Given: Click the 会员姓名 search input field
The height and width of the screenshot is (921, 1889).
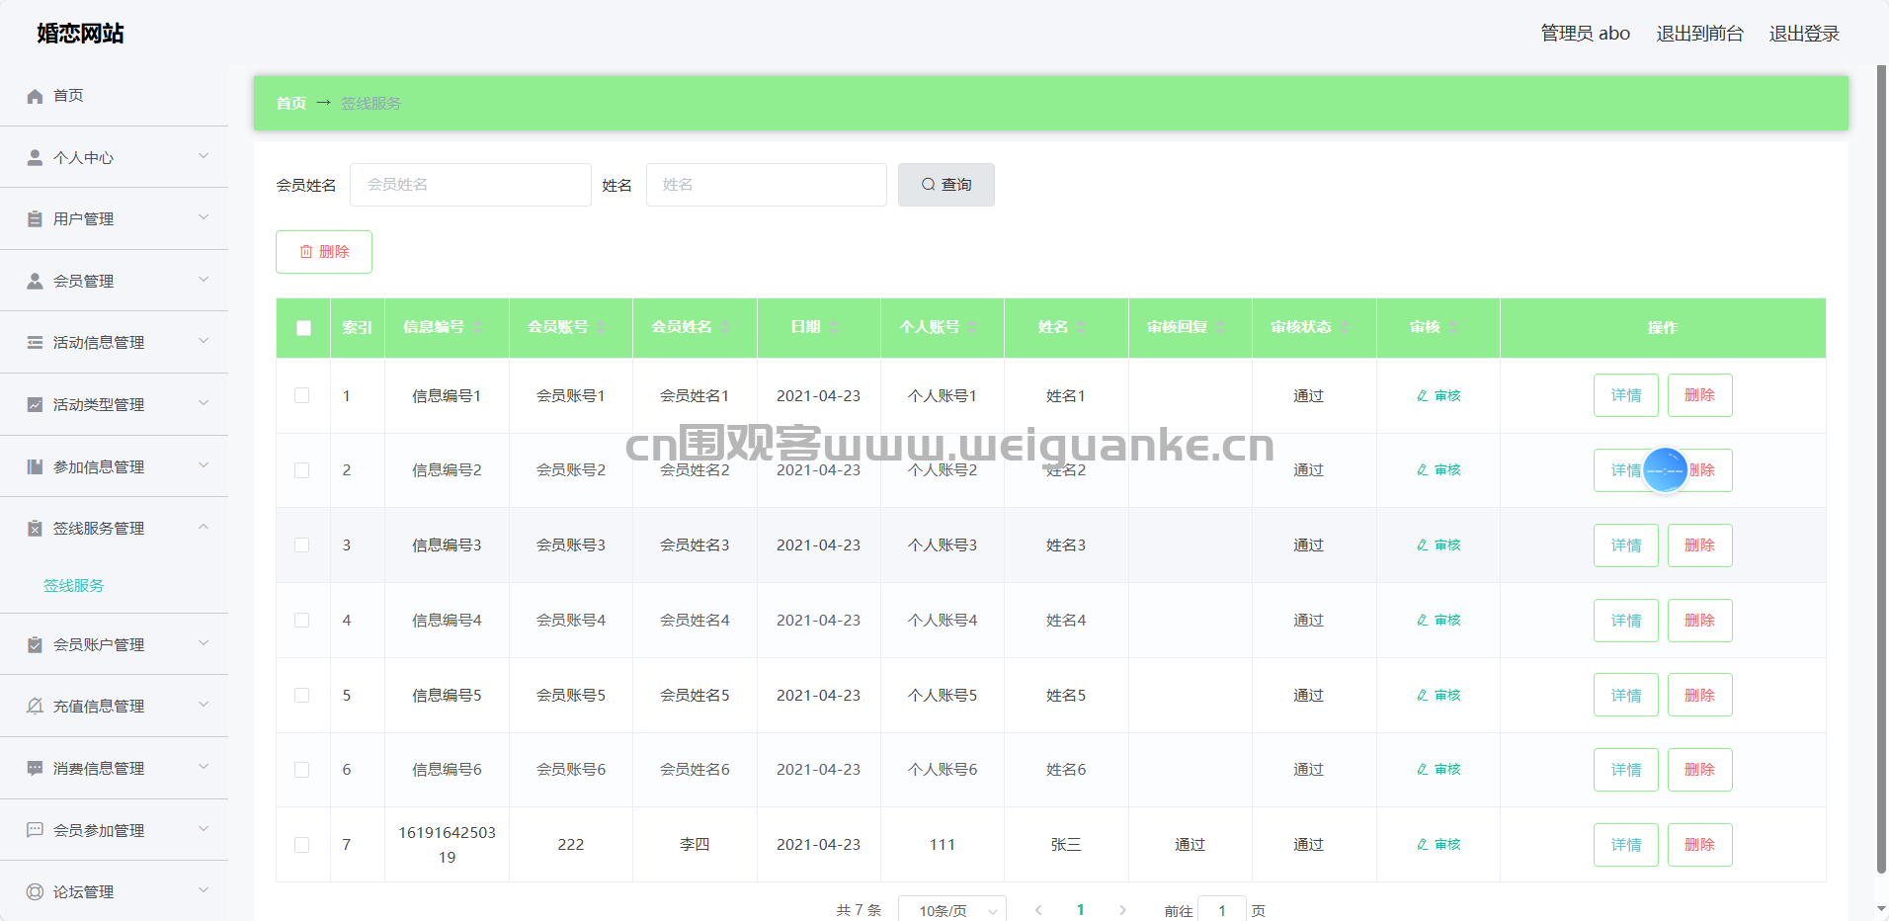Looking at the screenshot, I should 470,185.
